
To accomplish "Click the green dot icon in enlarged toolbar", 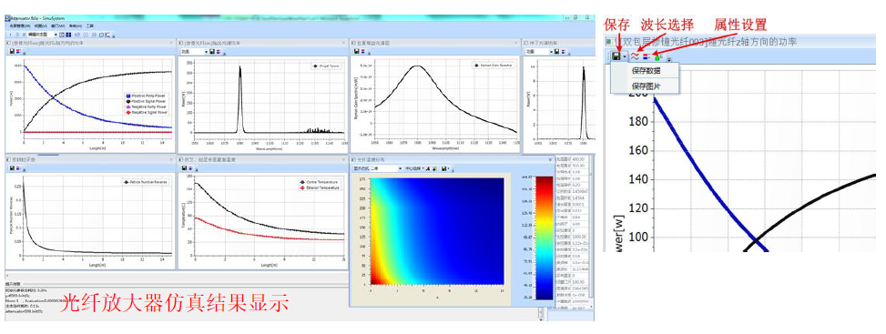I will [x=657, y=56].
